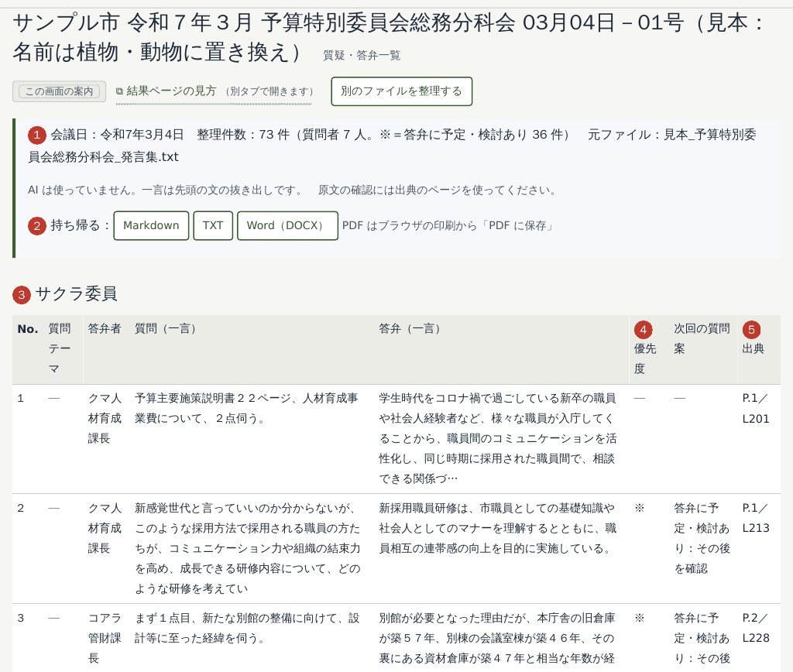Download the Markdown export
The width and height of the screenshot is (793, 672).
coord(151,225)
